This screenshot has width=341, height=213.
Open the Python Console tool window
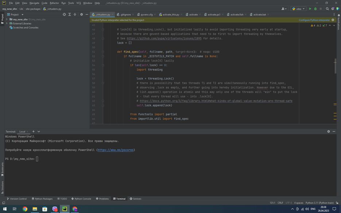pyautogui.click(x=81, y=199)
